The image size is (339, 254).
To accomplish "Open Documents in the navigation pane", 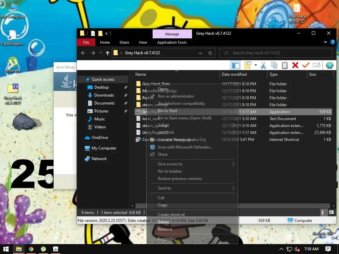I will (x=104, y=103).
